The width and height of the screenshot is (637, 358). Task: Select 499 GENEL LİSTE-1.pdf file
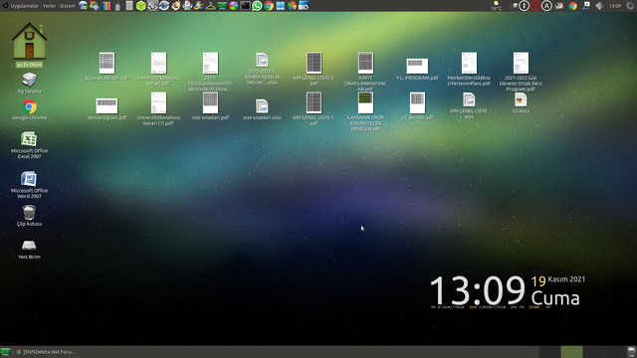(x=314, y=108)
